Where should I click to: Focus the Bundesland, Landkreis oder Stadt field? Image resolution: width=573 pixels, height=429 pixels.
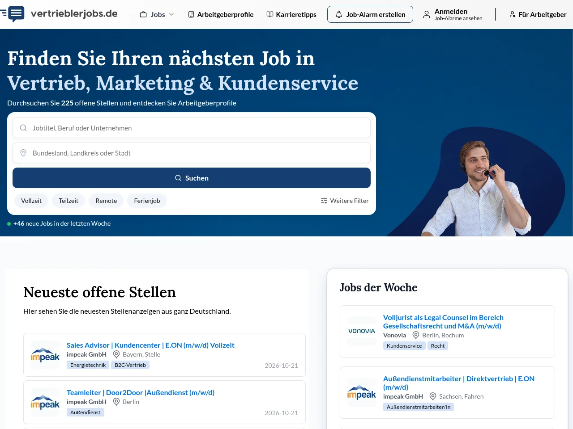tap(192, 153)
